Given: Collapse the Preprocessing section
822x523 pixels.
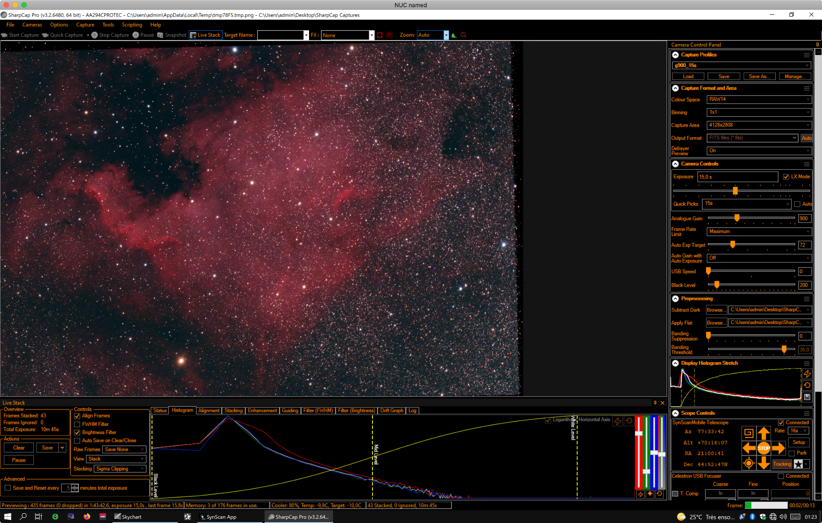Looking at the screenshot, I should (x=676, y=299).
